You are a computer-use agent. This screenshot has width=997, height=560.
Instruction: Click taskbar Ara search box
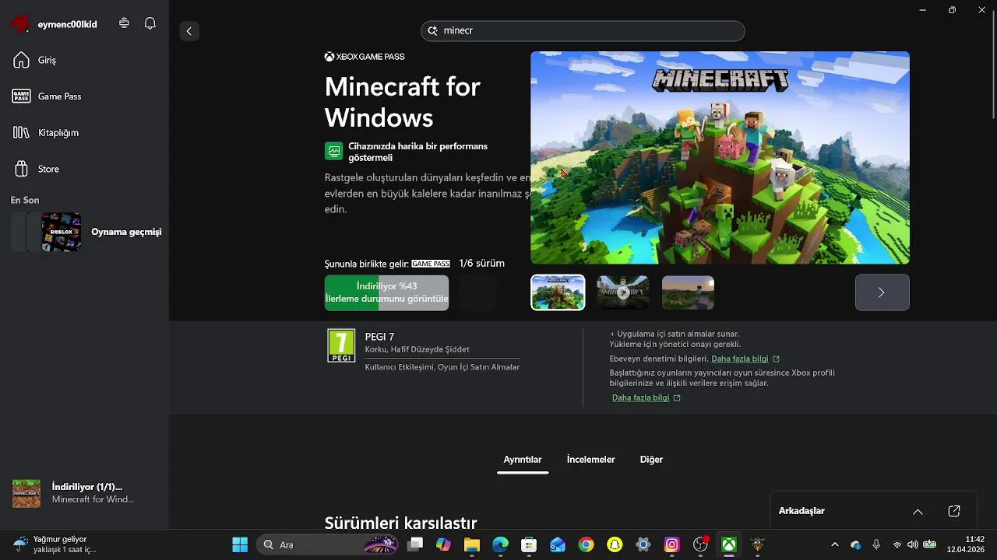click(326, 544)
